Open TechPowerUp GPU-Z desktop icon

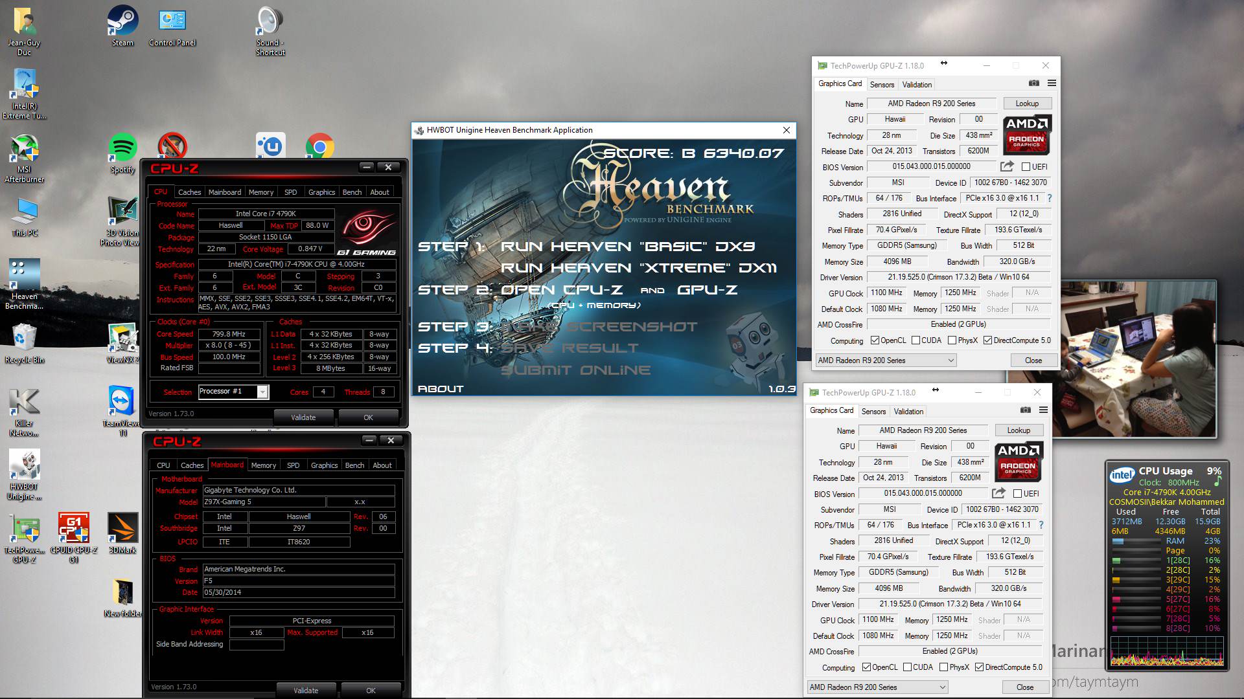25,538
